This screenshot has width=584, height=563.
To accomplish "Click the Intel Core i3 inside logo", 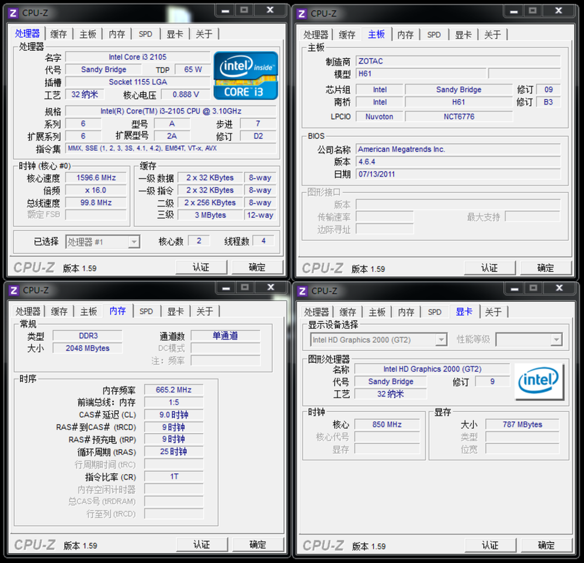I will [246, 75].
